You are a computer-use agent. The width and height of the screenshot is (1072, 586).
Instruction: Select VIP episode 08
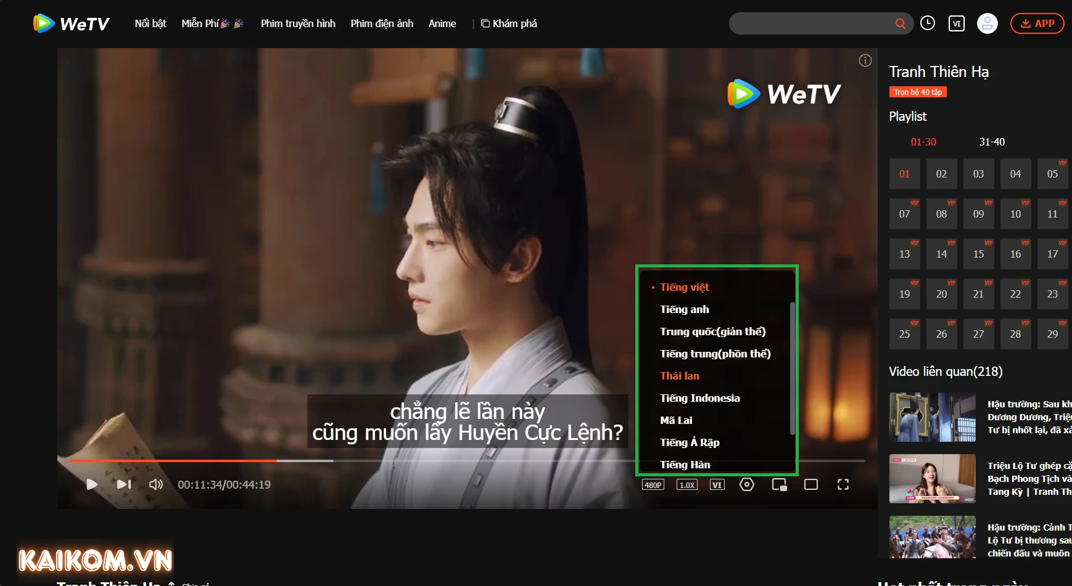click(x=942, y=214)
